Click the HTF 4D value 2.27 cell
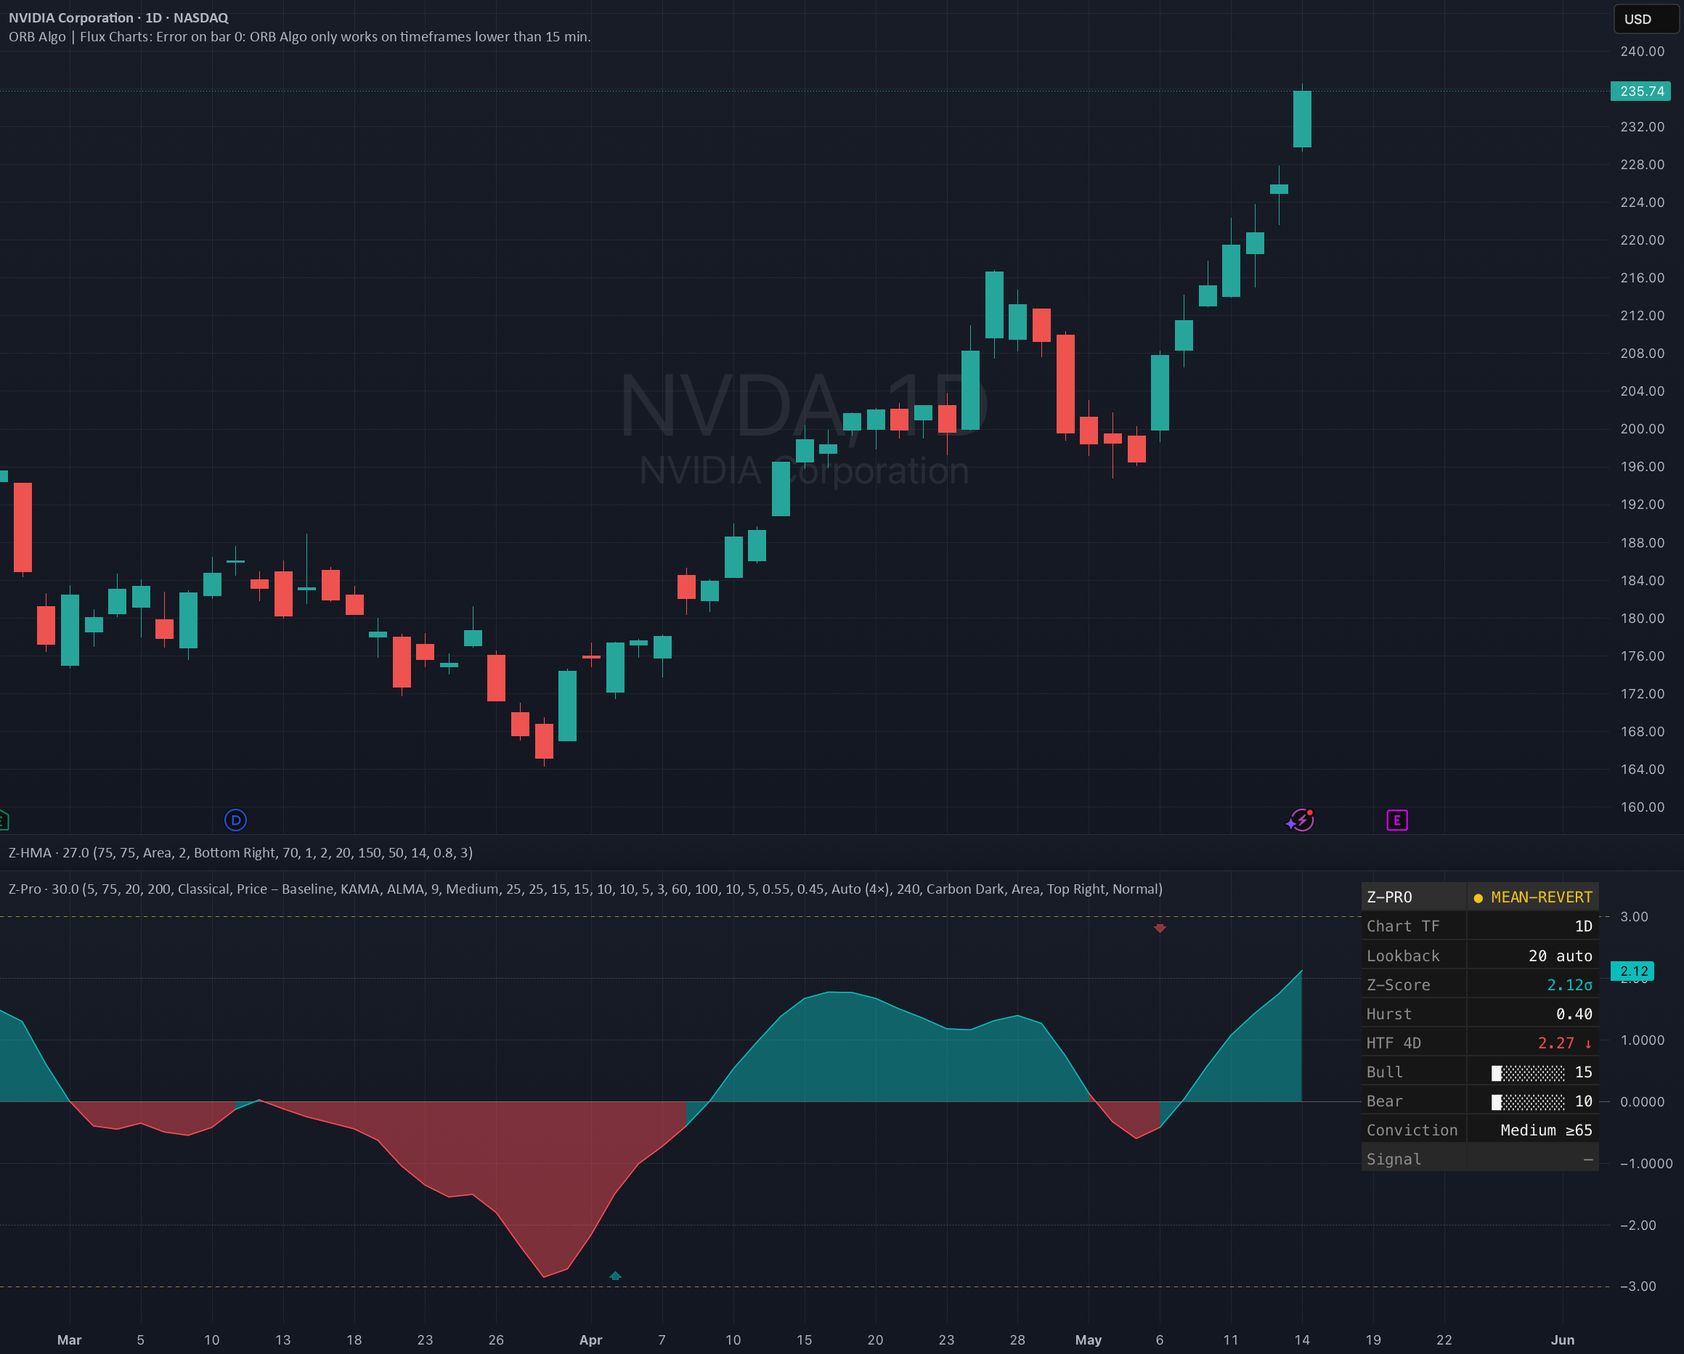Screen dimensions: 1684x1354 coord(1532,1043)
